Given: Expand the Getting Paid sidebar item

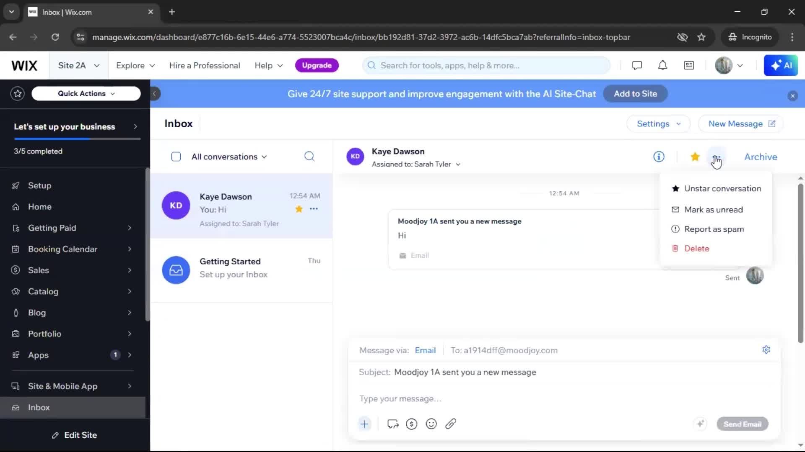Looking at the screenshot, I should (75, 228).
